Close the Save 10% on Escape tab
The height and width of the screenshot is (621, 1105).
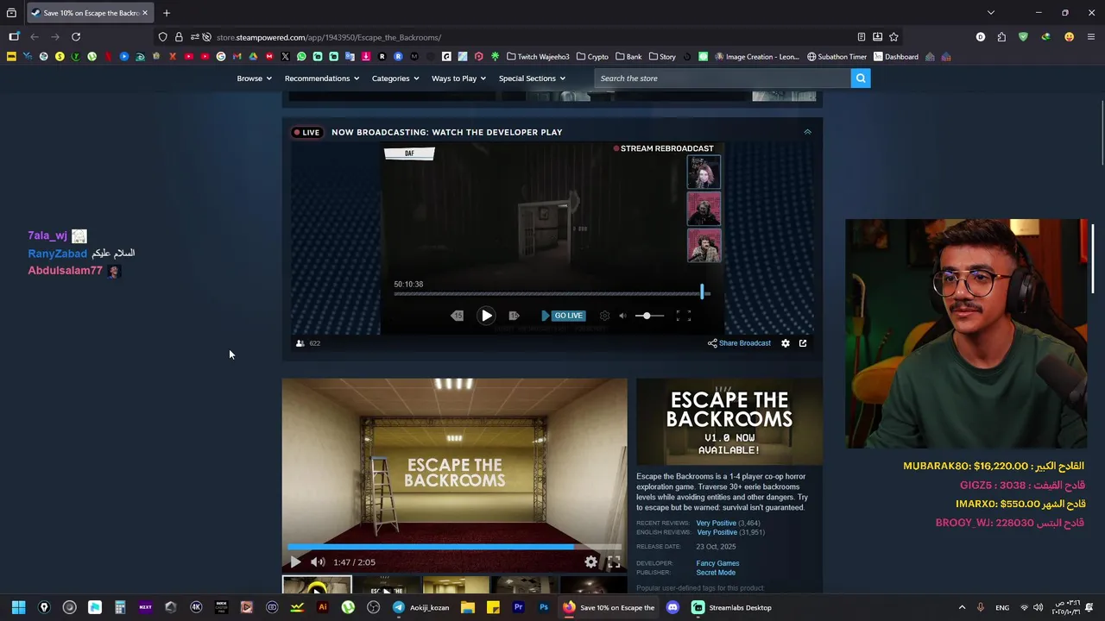pos(145,13)
